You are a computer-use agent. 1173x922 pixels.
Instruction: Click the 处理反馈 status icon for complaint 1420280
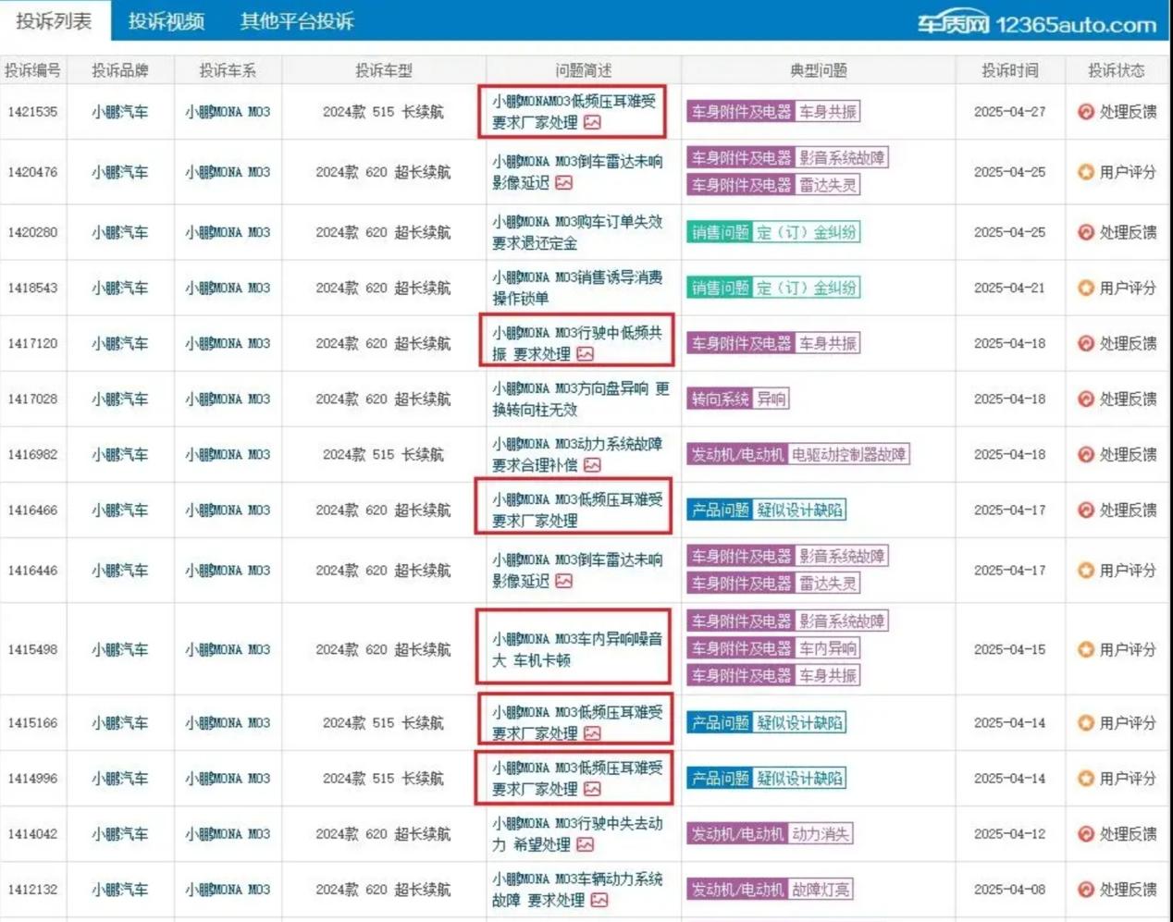[x=1086, y=232]
